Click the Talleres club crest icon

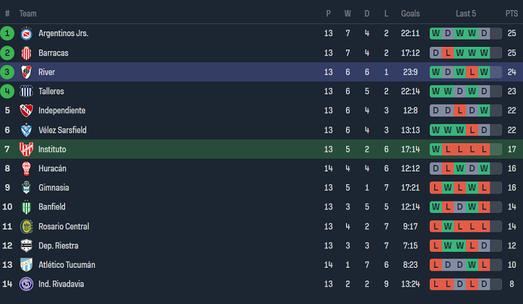click(26, 91)
